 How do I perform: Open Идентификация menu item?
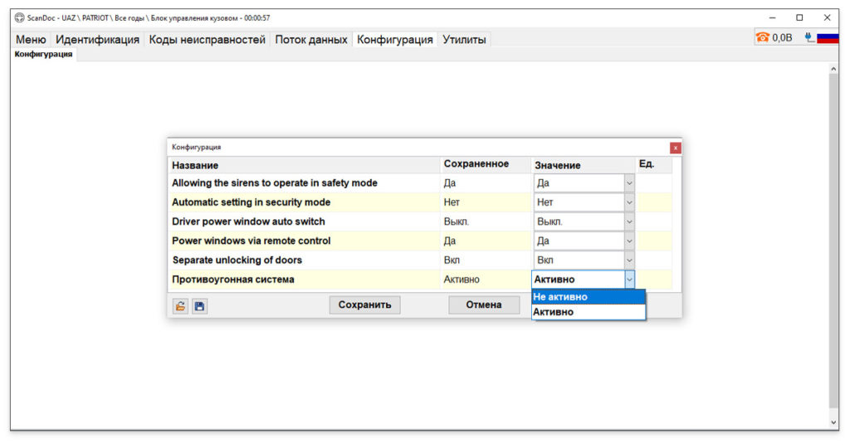pyautogui.click(x=98, y=40)
